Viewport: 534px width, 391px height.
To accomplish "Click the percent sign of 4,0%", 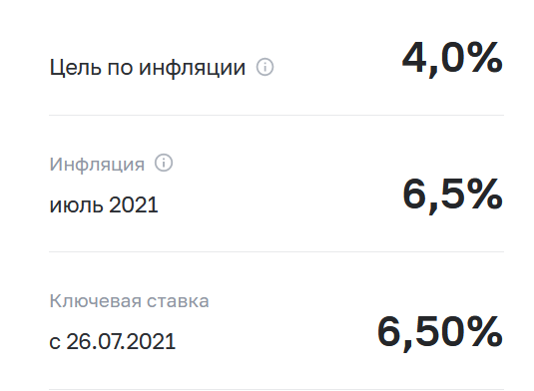I will [x=485, y=57].
